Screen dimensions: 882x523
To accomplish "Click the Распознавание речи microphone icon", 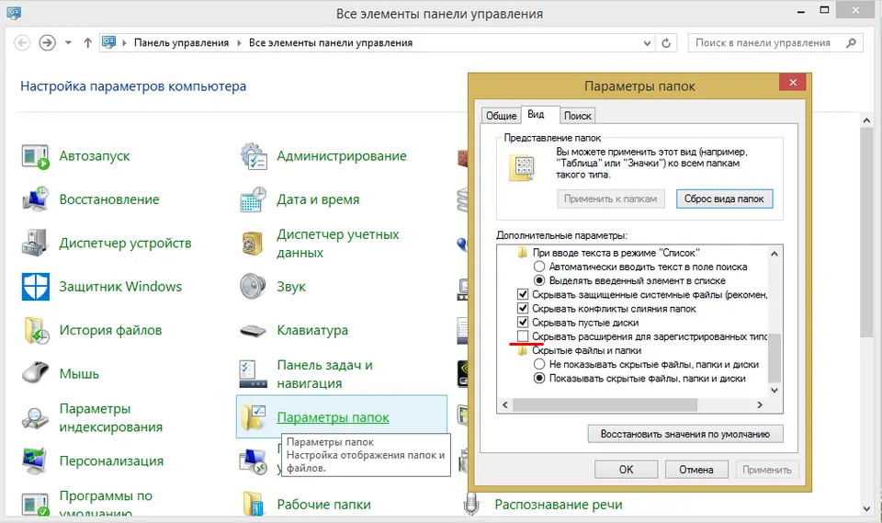I will (471, 504).
